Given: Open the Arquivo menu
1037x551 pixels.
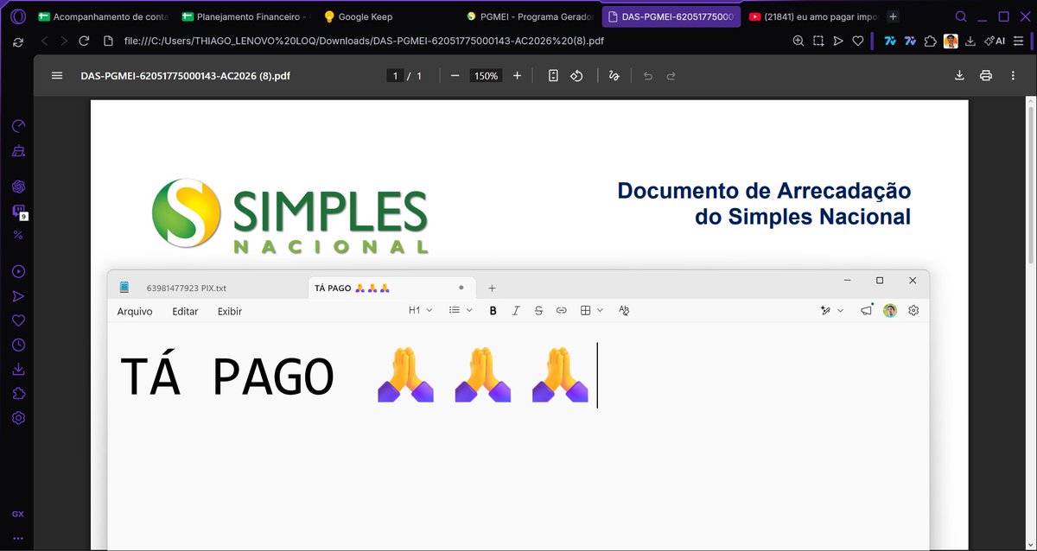Looking at the screenshot, I should click(135, 312).
